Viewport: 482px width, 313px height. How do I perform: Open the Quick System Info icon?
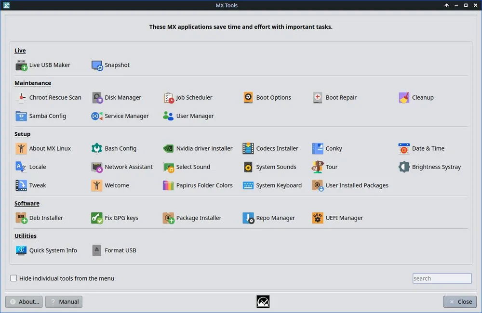[21, 251]
